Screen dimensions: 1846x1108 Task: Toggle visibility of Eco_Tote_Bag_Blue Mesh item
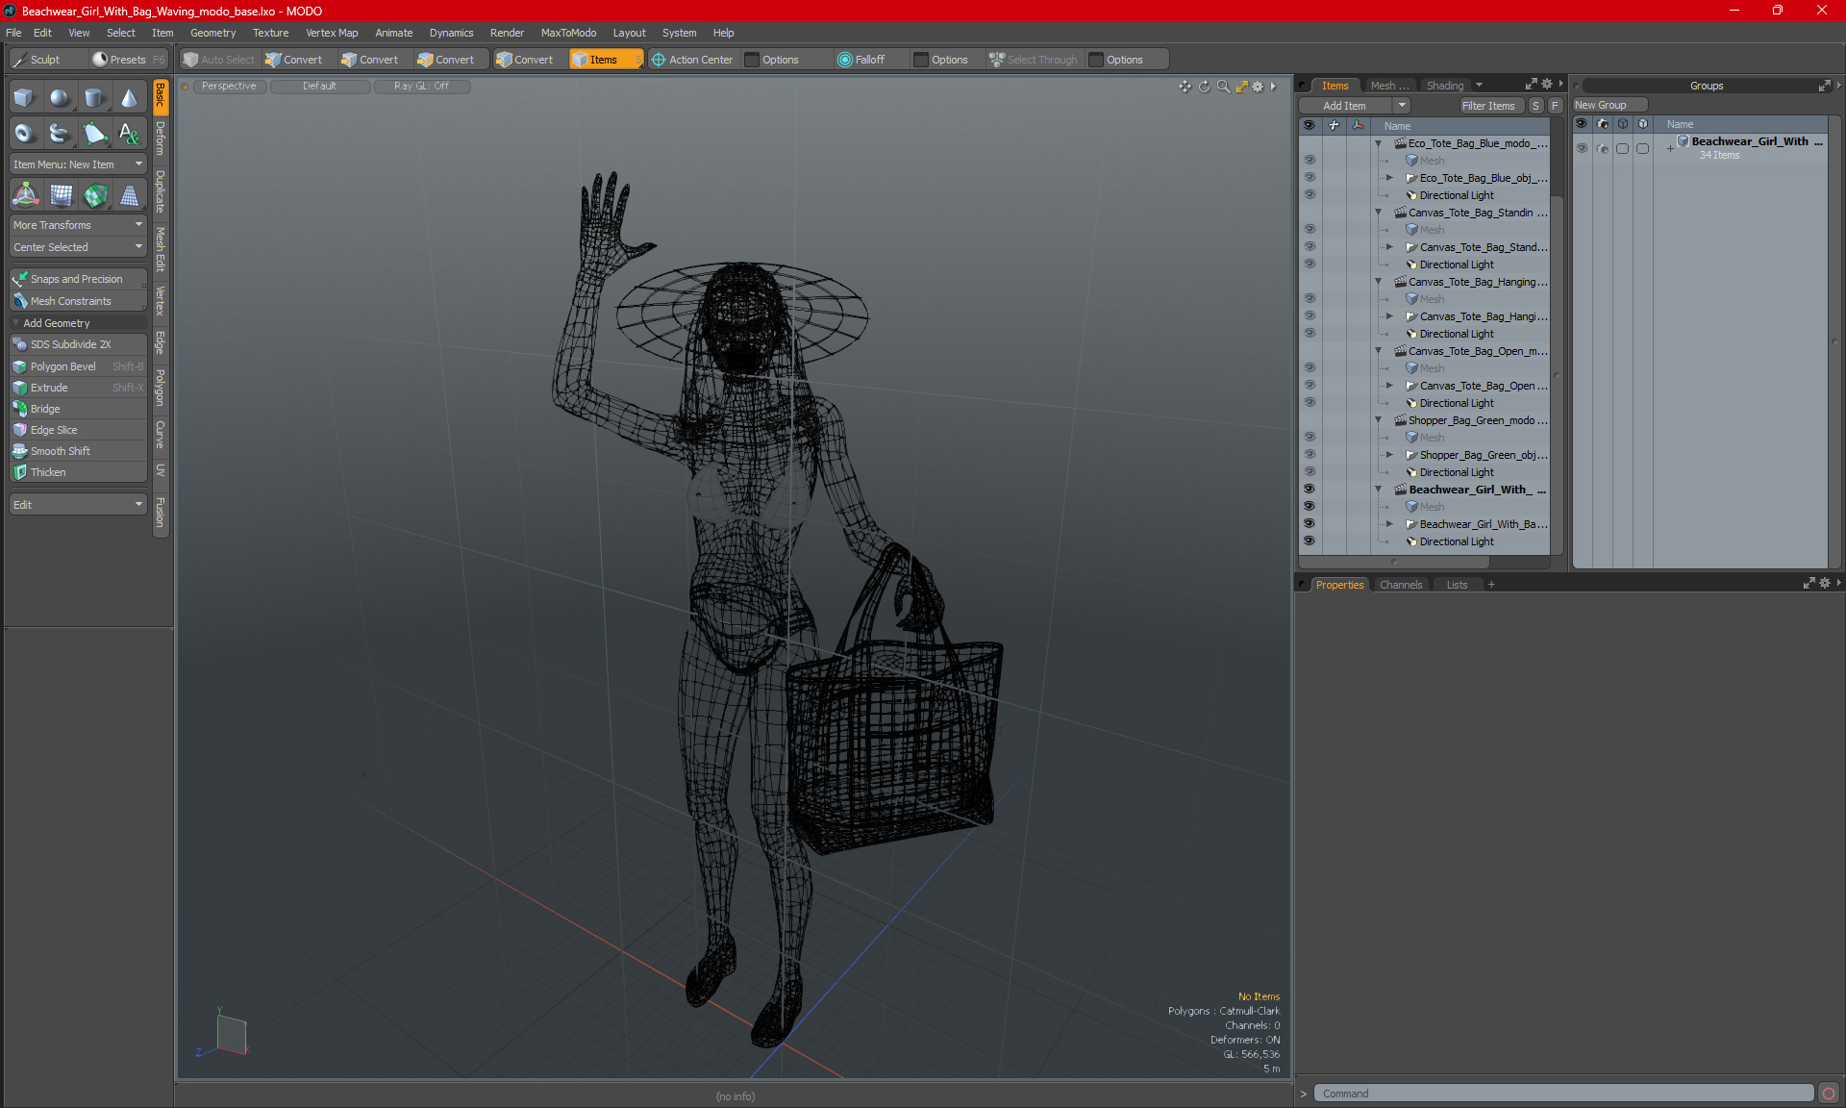tap(1309, 161)
